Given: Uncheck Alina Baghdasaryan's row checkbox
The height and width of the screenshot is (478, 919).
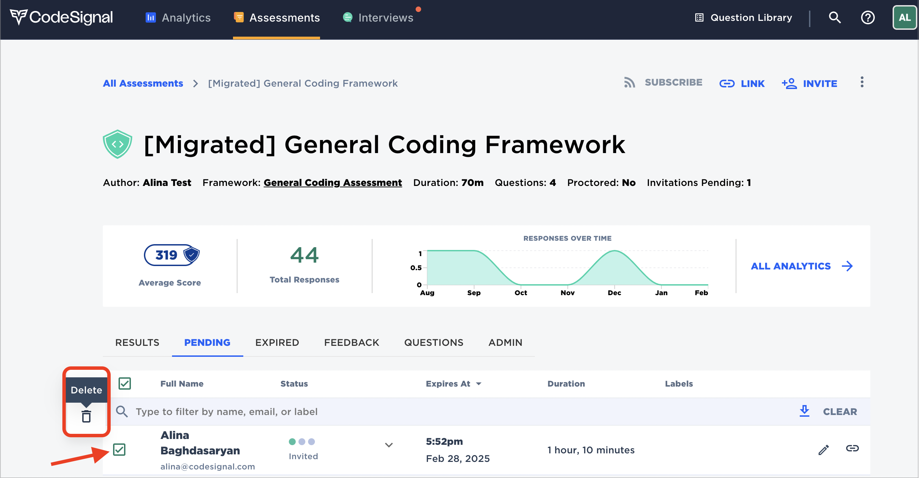Looking at the screenshot, I should 119,450.
